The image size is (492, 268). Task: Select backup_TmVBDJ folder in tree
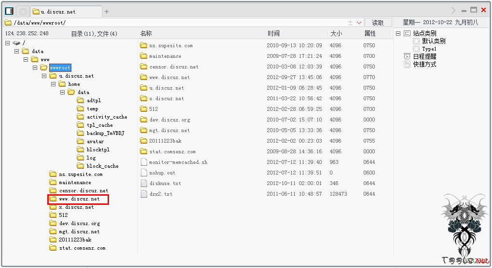pos(106,133)
